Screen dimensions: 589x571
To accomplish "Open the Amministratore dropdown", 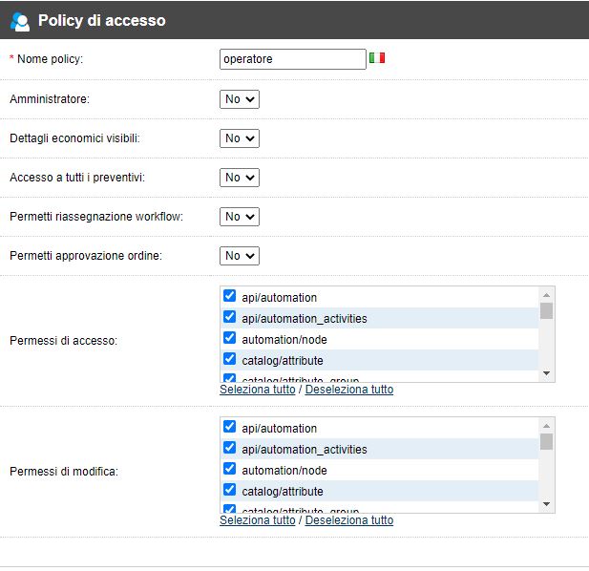I will click(240, 99).
